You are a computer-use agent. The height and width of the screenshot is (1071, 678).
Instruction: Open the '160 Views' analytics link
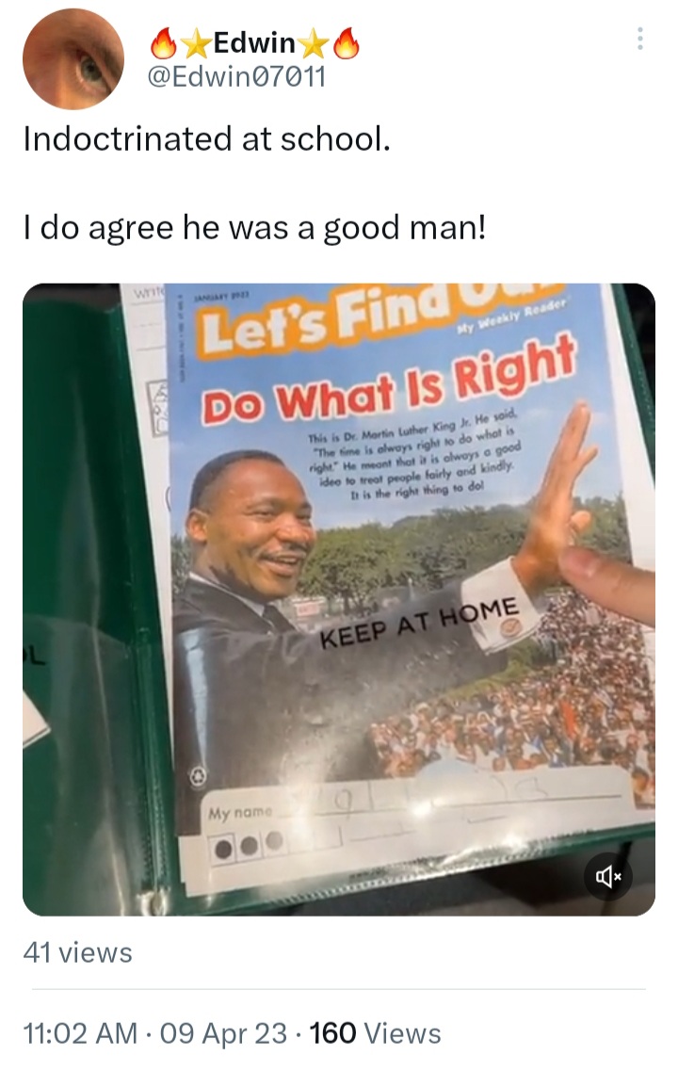click(x=375, y=1033)
